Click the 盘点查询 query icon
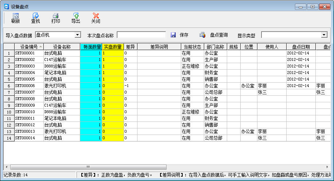 [x=202, y=35]
